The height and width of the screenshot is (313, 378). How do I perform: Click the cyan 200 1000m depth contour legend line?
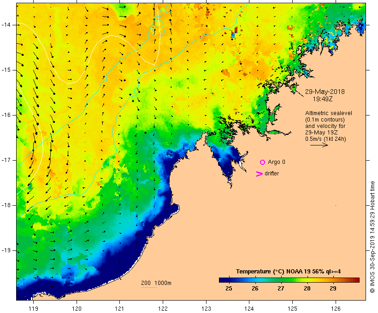click(x=149, y=287)
